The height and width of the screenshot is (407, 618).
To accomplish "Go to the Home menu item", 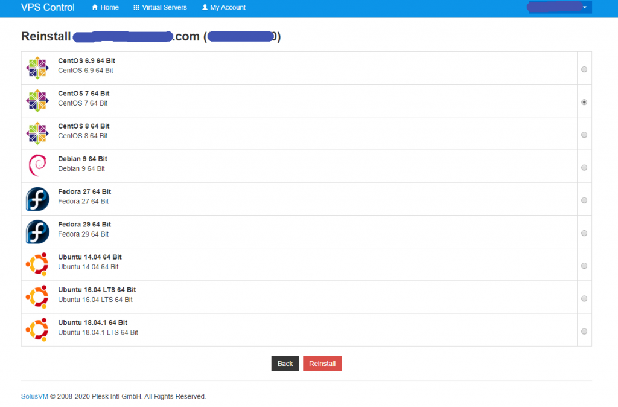I will click(105, 7).
